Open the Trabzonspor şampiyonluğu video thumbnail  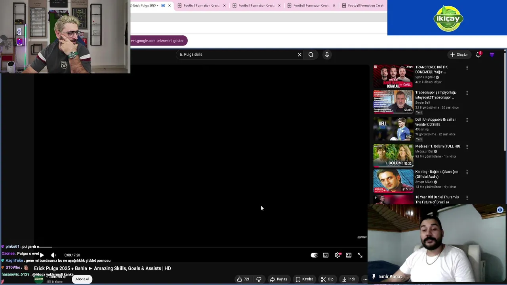(393, 102)
